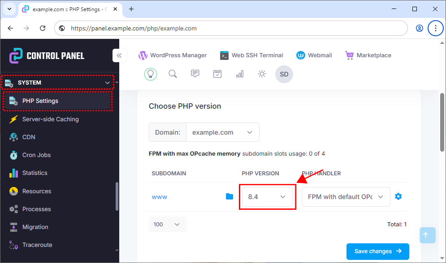Open the tab search dropdown arrow
Screen dimensions: 446x263
click(x=9, y=9)
